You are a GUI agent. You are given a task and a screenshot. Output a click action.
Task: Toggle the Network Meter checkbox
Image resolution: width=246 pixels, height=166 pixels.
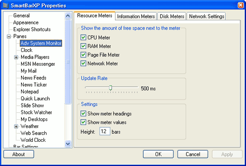click(83, 63)
